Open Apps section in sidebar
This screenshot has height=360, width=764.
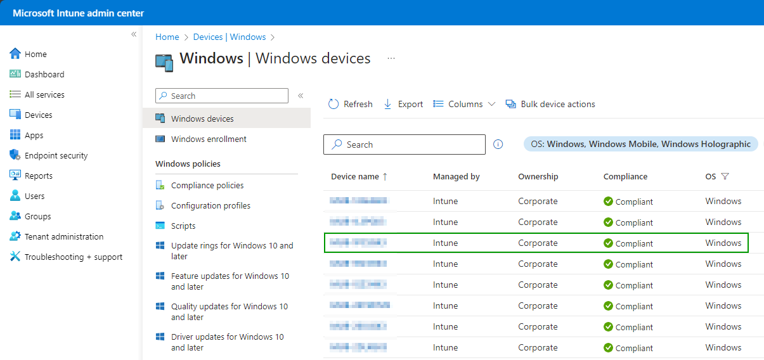pyautogui.click(x=27, y=135)
